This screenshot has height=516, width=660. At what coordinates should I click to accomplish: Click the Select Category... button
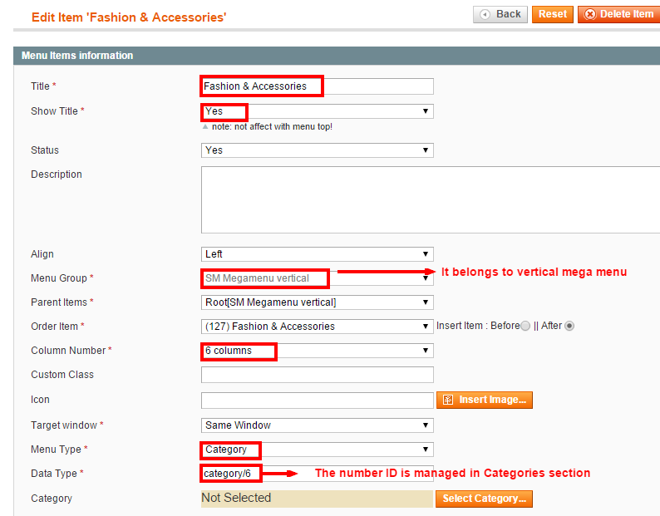(x=484, y=499)
